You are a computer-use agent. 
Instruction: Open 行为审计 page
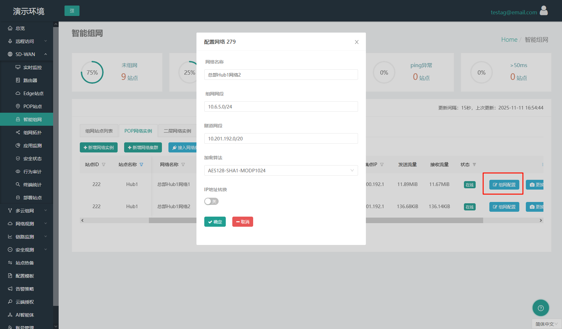pyautogui.click(x=26, y=172)
